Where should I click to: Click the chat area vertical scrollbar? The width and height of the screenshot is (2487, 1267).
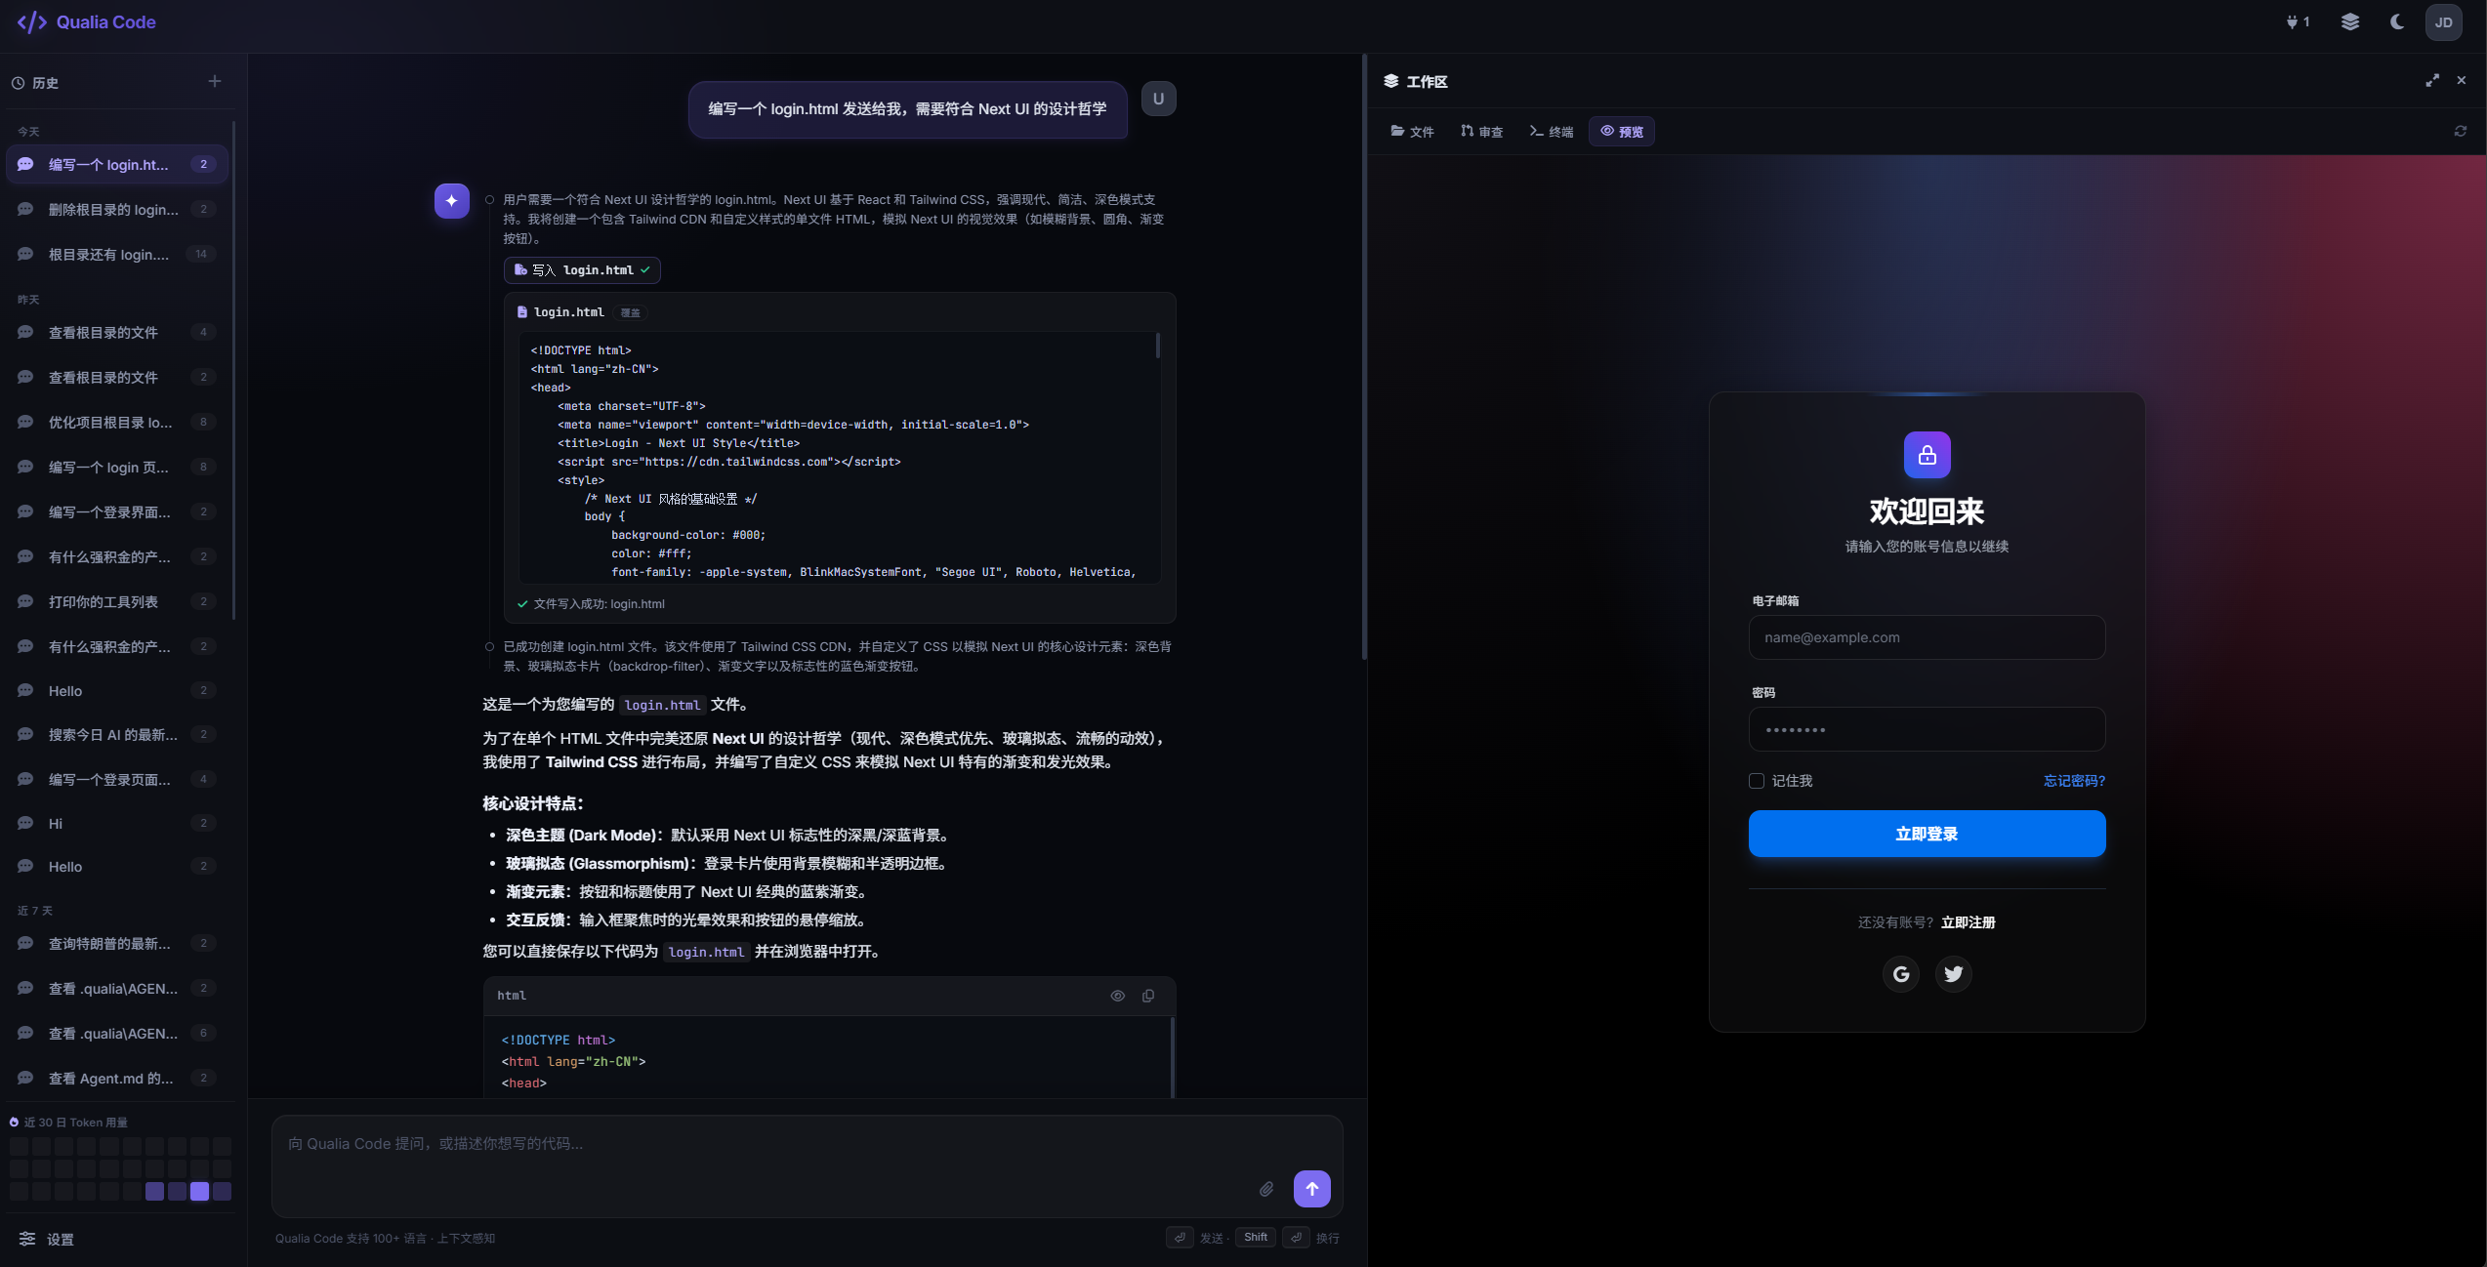tap(1364, 356)
